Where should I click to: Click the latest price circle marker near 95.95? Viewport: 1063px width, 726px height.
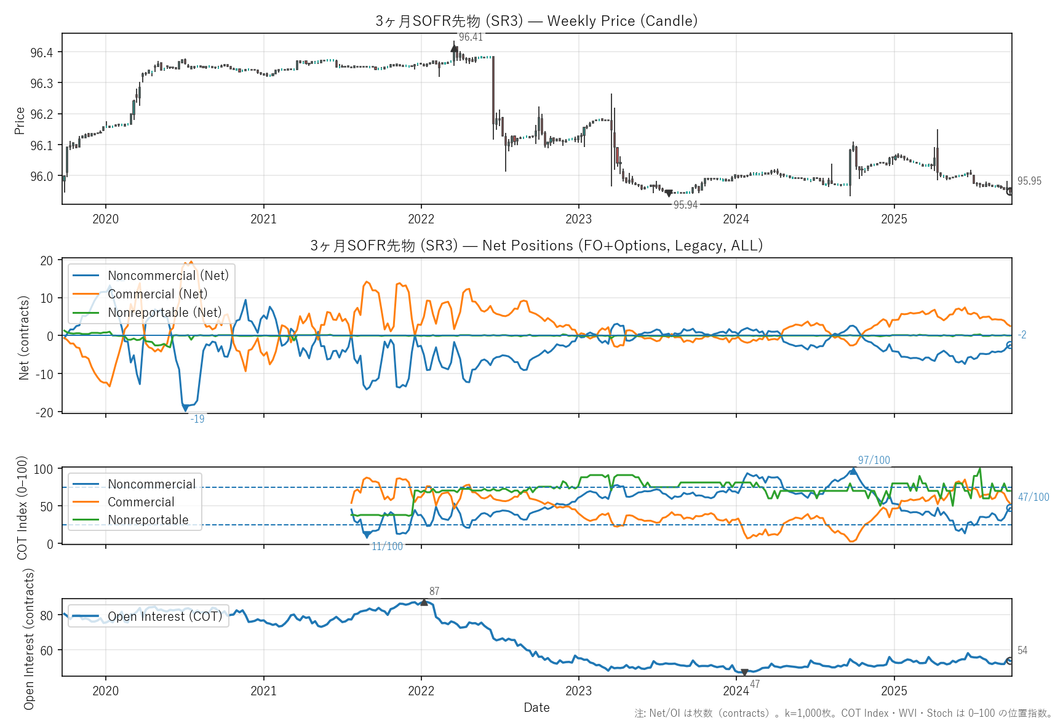coord(1009,191)
